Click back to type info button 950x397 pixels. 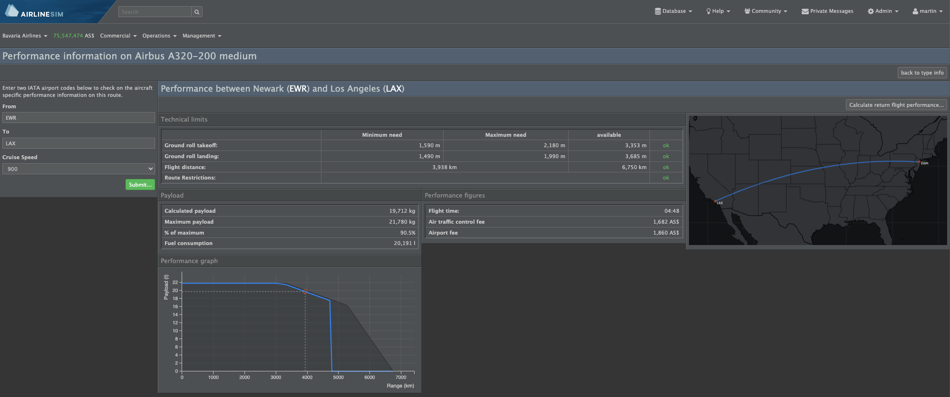click(922, 73)
